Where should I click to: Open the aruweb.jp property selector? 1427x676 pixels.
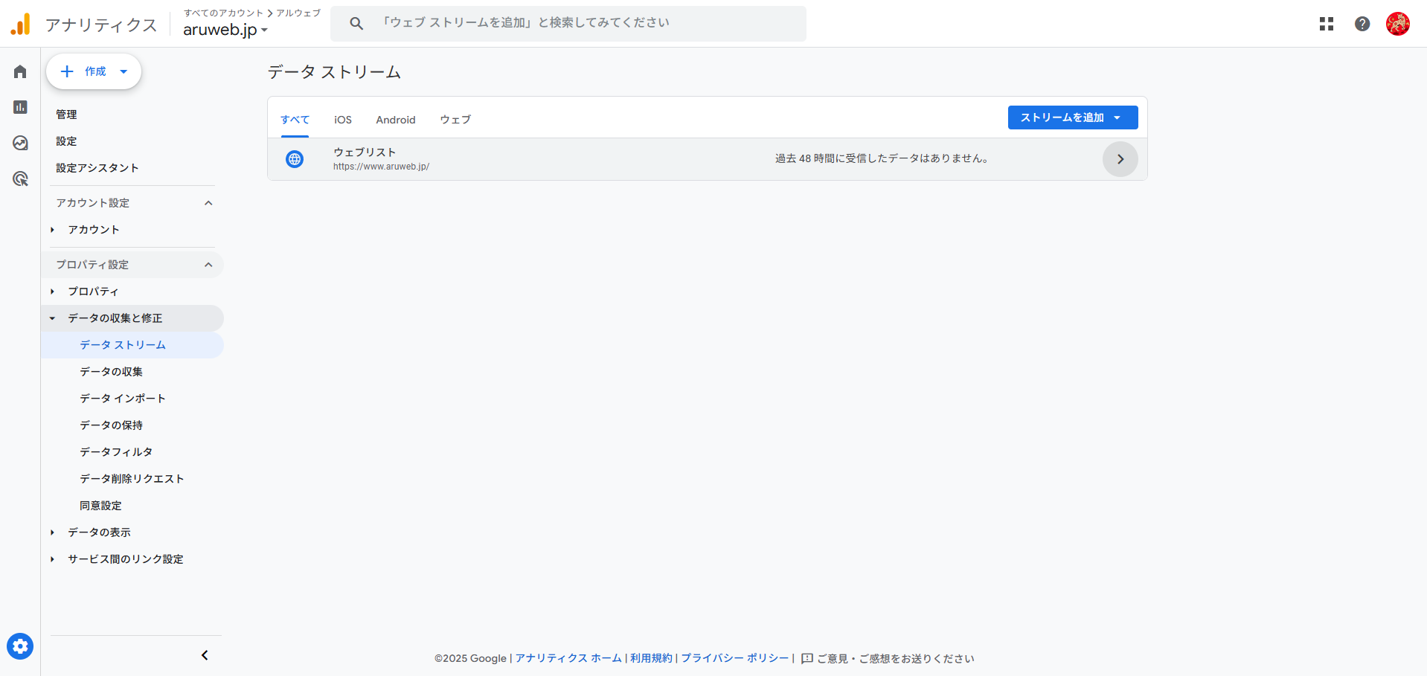[225, 30]
